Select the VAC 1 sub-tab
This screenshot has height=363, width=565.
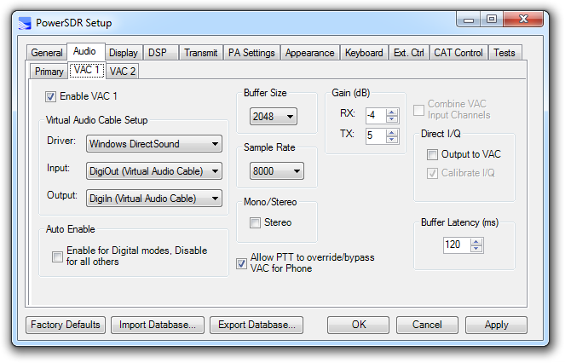86,70
